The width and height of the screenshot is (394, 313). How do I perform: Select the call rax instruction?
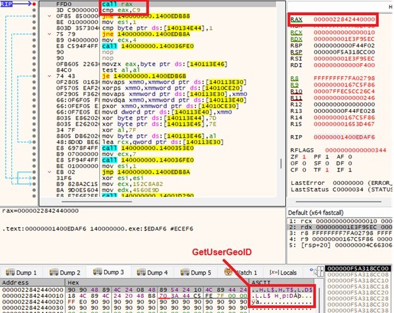117,4
